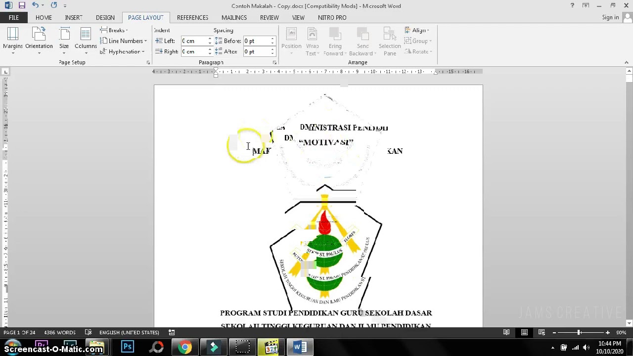Click the tab stop selector on ruler
This screenshot has height=356, width=633.
click(x=5, y=72)
